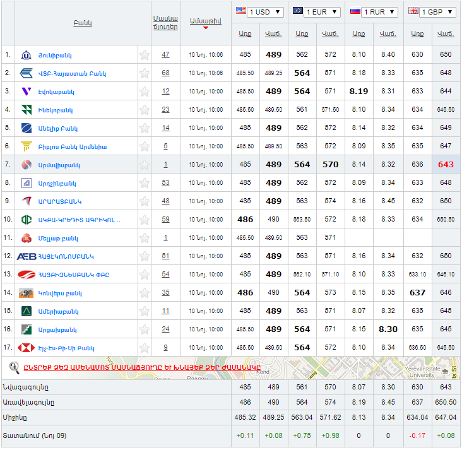
Task: Click the Byblos Bank Armenia logo
Action: 27,146
